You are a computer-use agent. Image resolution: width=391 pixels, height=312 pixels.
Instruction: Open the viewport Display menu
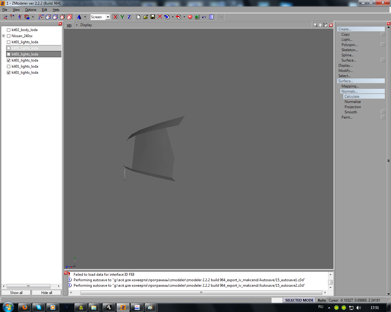pyautogui.click(x=86, y=25)
